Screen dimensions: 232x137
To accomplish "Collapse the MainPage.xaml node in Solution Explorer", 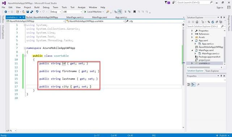I will [x=192, y=50].
